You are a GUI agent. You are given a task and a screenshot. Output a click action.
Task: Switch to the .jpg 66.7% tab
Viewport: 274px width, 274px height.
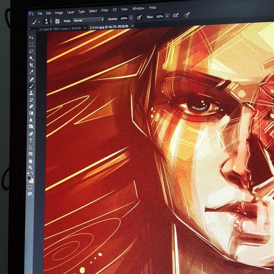(109, 27)
